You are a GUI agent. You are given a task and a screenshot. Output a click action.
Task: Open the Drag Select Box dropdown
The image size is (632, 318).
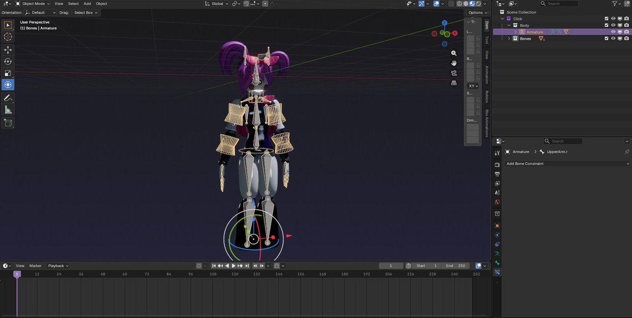pyautogui.click(x=85, y=12)
